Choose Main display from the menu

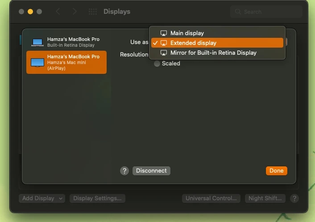pos(217,33)
